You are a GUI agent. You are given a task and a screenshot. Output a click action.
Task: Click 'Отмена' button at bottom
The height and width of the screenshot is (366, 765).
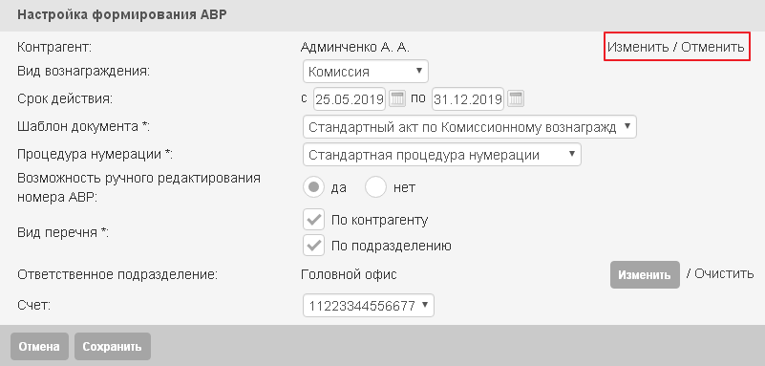[x=39, y=347]
